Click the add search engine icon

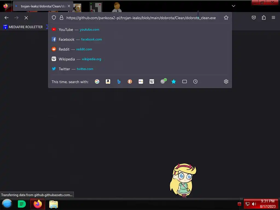click(x=163, y=81)
